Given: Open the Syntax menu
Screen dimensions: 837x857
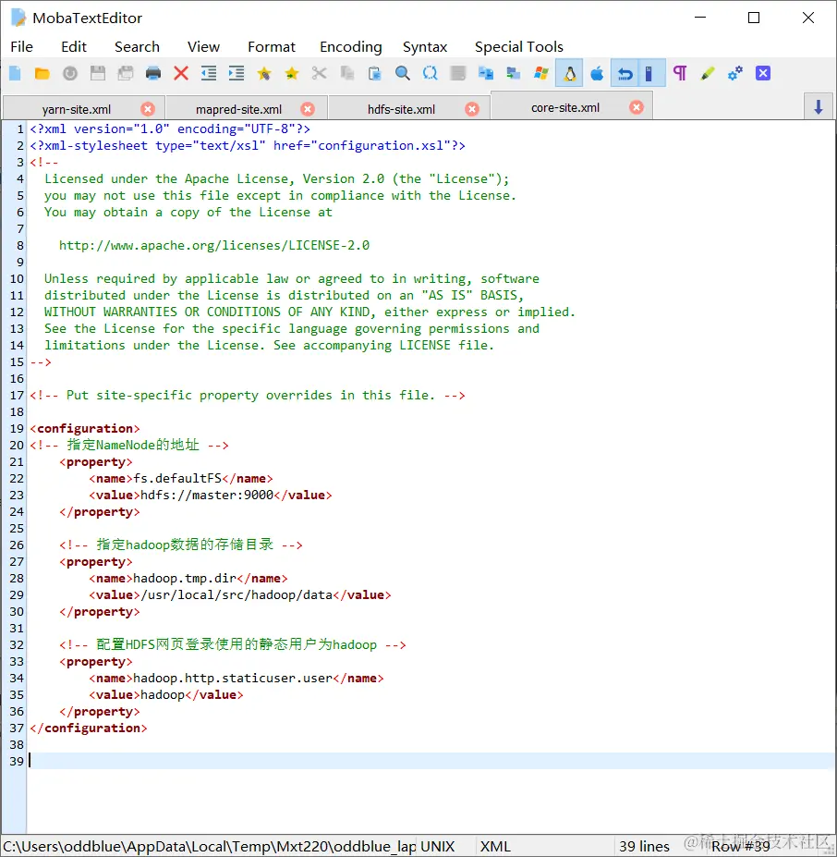Looking at the screenshot, I should (x=425, y=47).
